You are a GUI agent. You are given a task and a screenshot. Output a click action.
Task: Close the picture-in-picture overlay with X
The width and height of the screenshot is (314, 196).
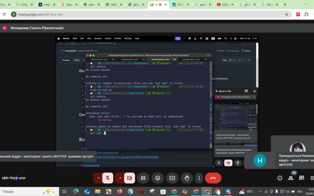(254, 91)
